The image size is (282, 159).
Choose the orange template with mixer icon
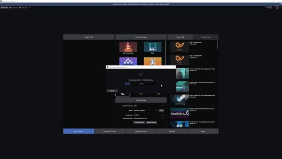pyautogui.click(x=152, y=61)
